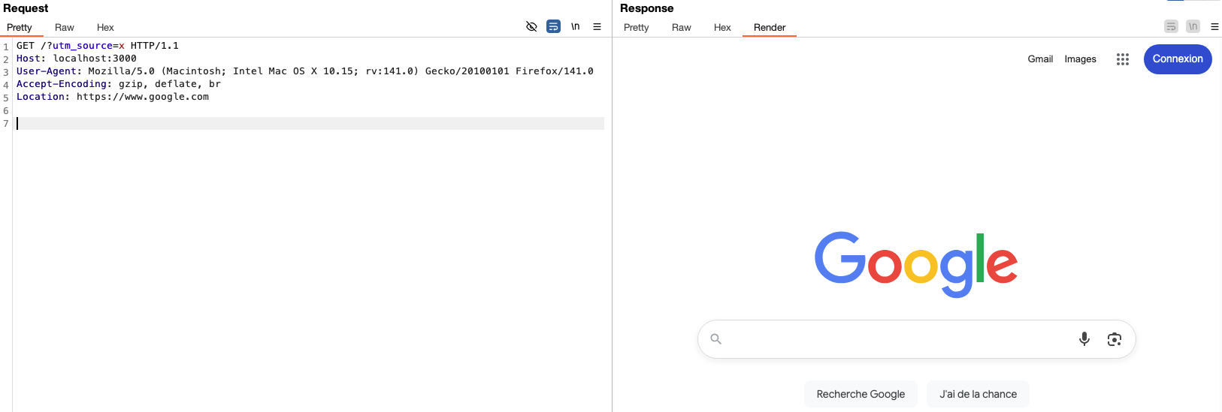Switch to the Request Hex tab

(105, 27)
